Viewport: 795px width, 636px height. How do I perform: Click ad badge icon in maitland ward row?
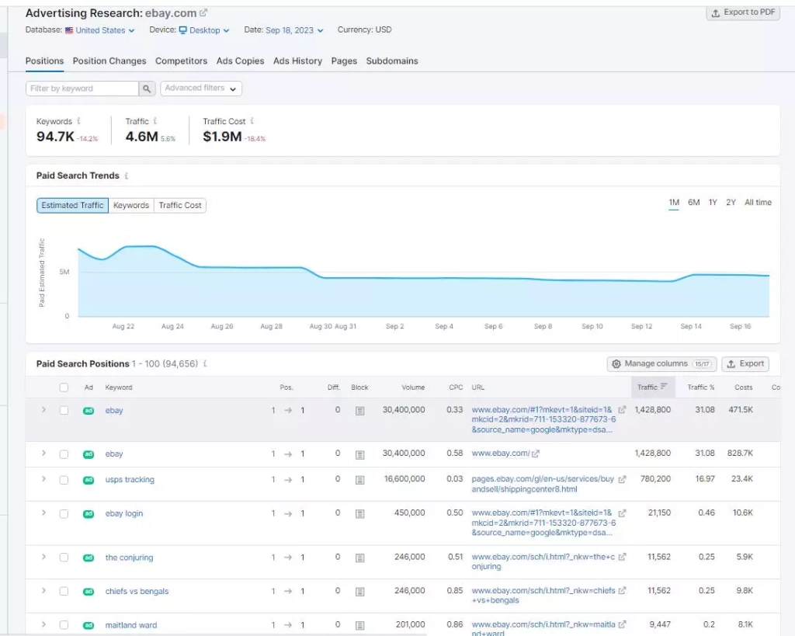click(89, 625)
